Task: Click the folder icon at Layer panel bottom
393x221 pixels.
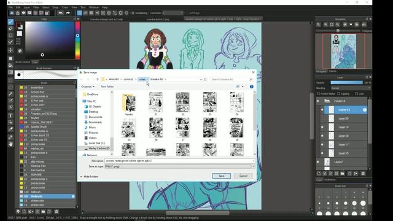Action: (343, 173)
